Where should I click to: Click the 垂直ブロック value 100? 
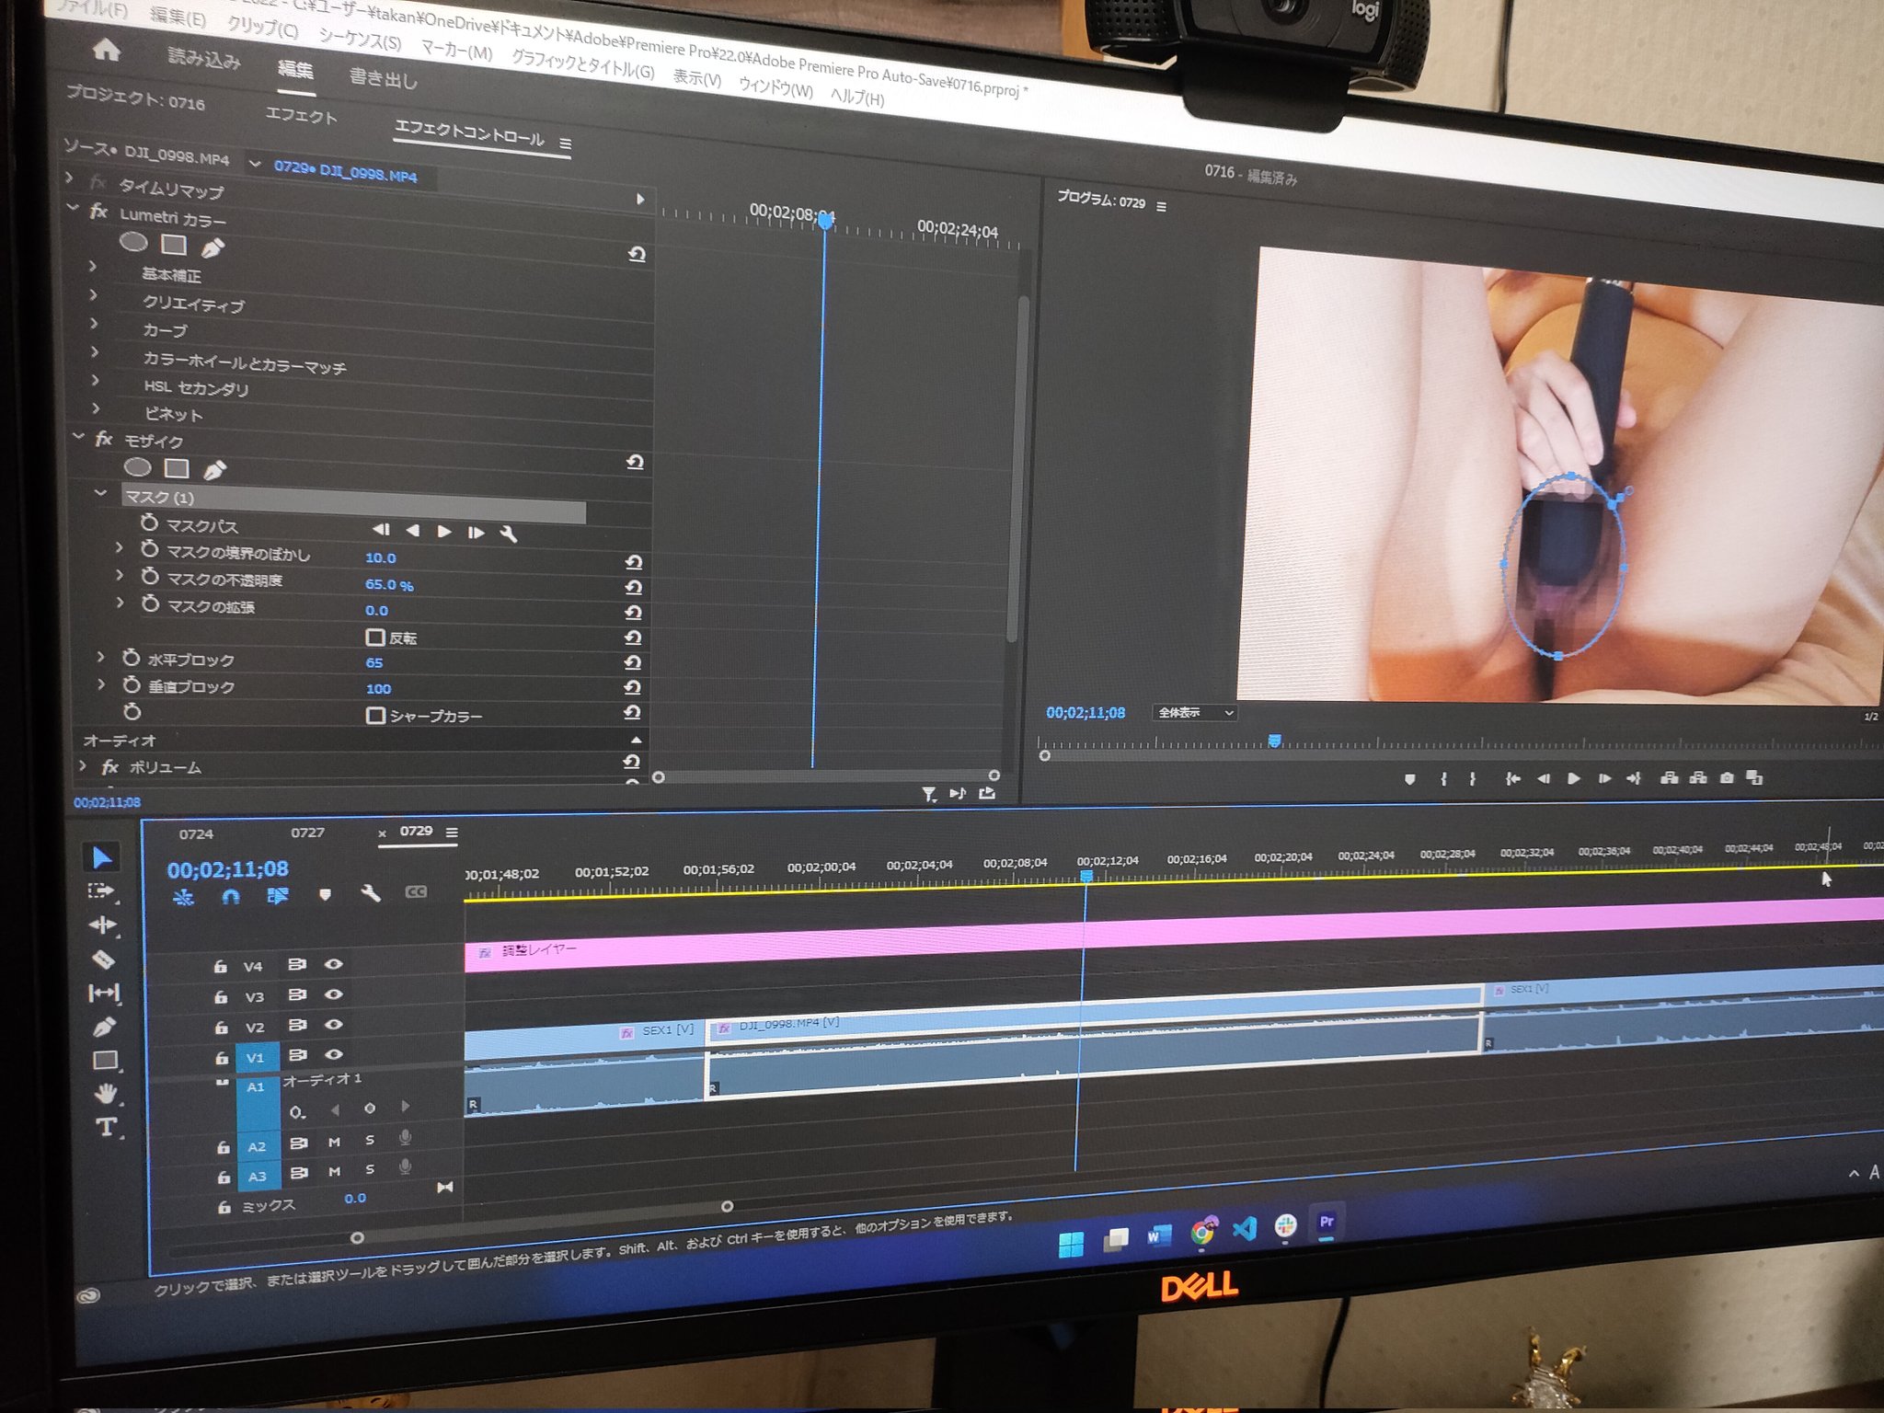[378, 688]
